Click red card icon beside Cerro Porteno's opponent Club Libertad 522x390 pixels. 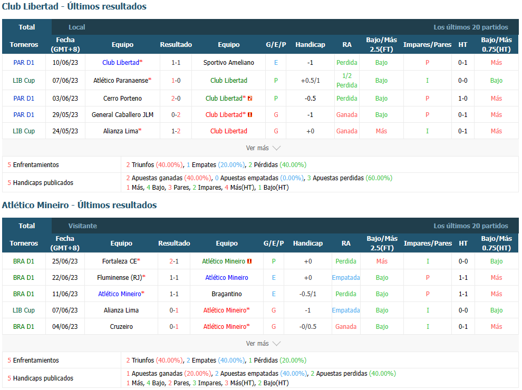pos(250,99)
